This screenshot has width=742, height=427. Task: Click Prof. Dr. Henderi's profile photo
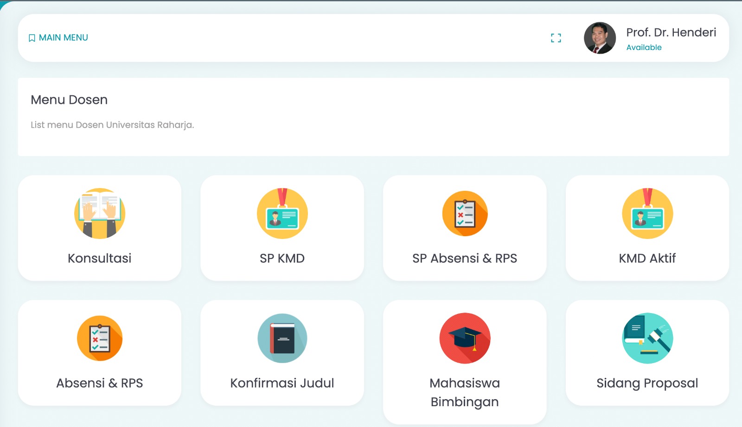click(x=600, y=38)
